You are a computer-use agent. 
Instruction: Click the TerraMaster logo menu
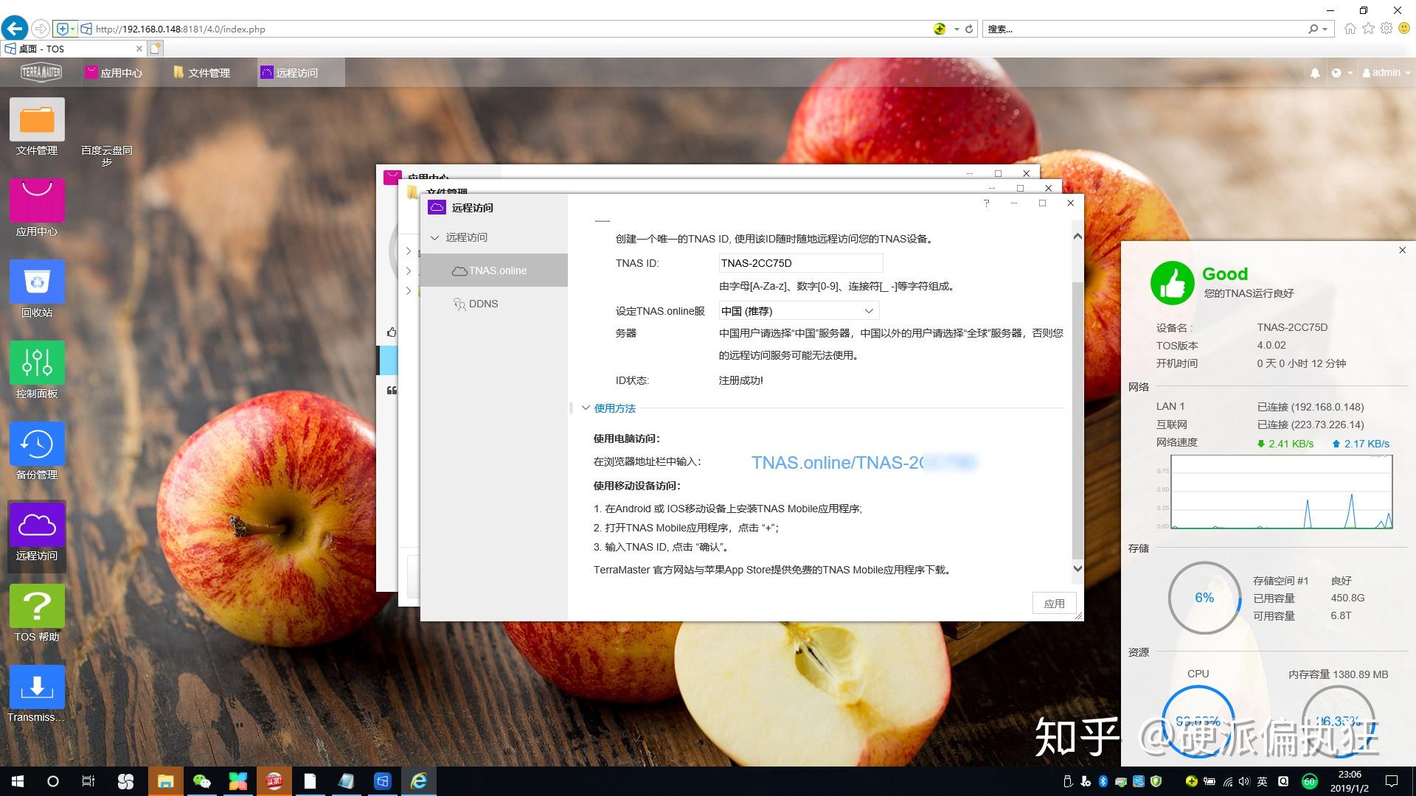(x=41, y=72)
